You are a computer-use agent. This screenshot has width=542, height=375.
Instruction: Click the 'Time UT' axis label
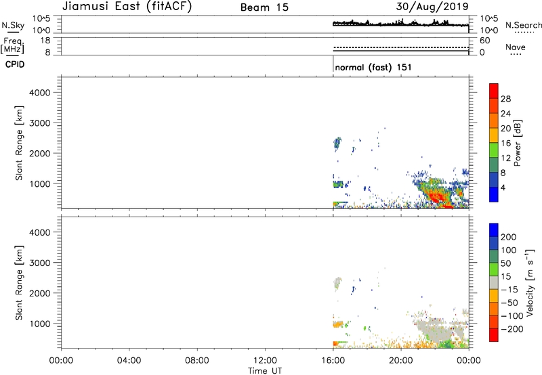265,371
